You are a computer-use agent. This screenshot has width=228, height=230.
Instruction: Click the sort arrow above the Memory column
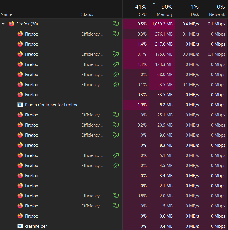(x=154, y=3)
